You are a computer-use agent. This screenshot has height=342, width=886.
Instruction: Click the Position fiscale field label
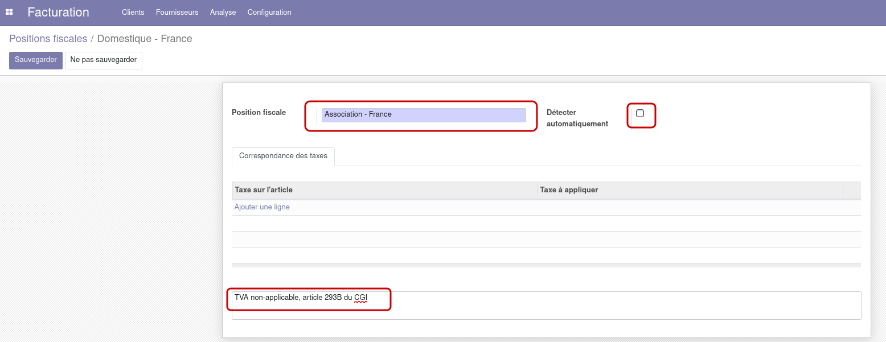pos(259,113)
